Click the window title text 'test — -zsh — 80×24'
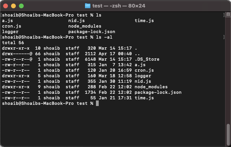This screenshot has width=231, height=147. [x=119, y=6]
